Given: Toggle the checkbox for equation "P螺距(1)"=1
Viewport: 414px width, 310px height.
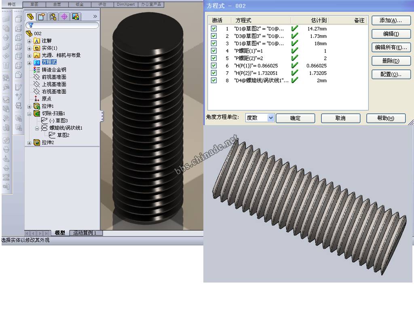Looking at the screenshot, I should tap(214, 50).
